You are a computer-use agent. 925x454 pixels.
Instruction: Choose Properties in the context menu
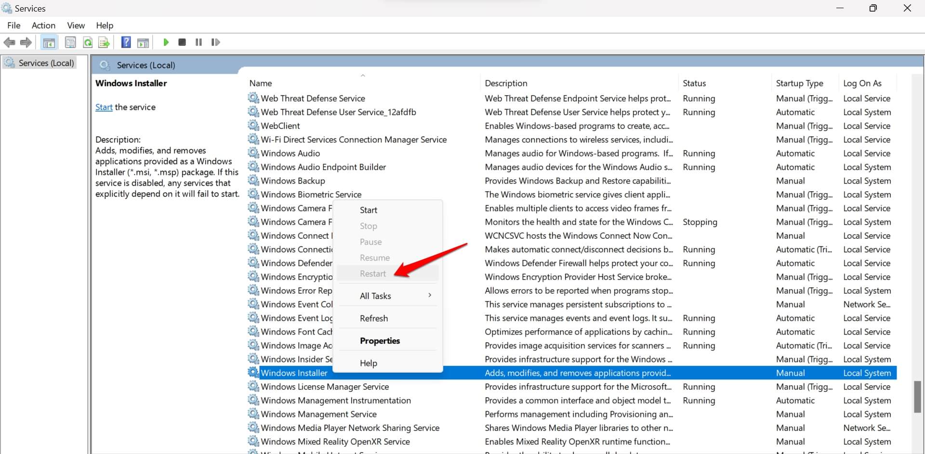click(388, 341)
